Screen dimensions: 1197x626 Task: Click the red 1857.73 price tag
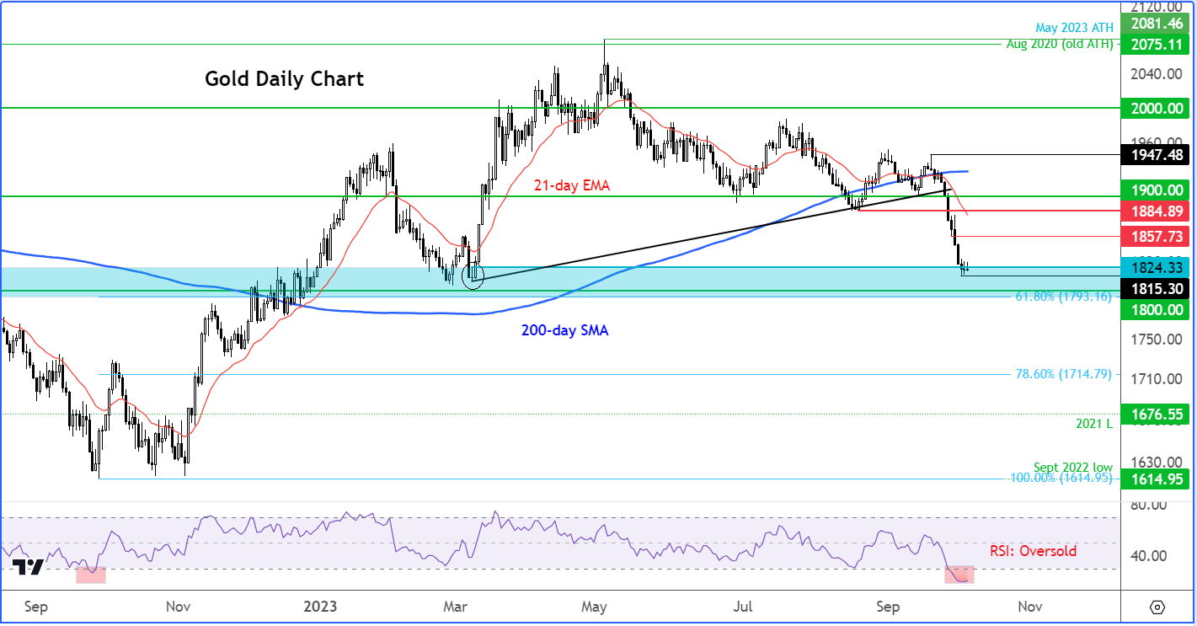pos(1154,237)
